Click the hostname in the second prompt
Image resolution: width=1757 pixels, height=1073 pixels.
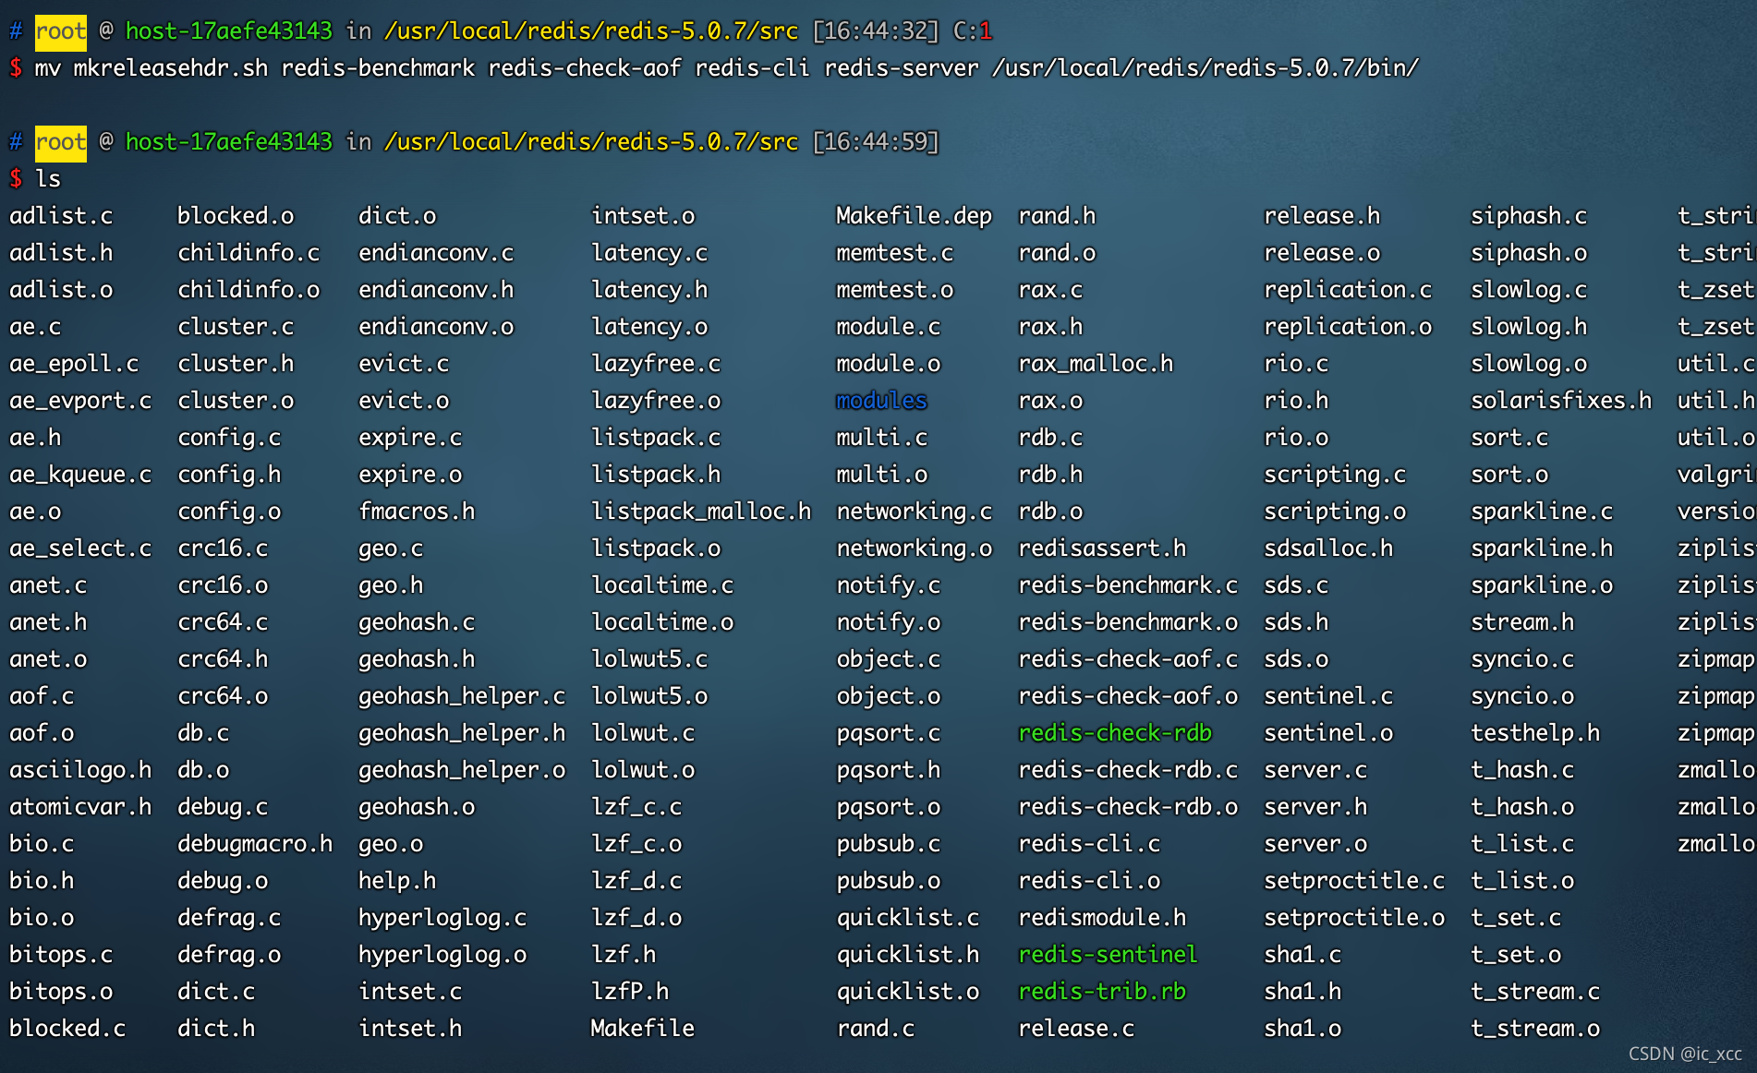(x=228, y=142)
